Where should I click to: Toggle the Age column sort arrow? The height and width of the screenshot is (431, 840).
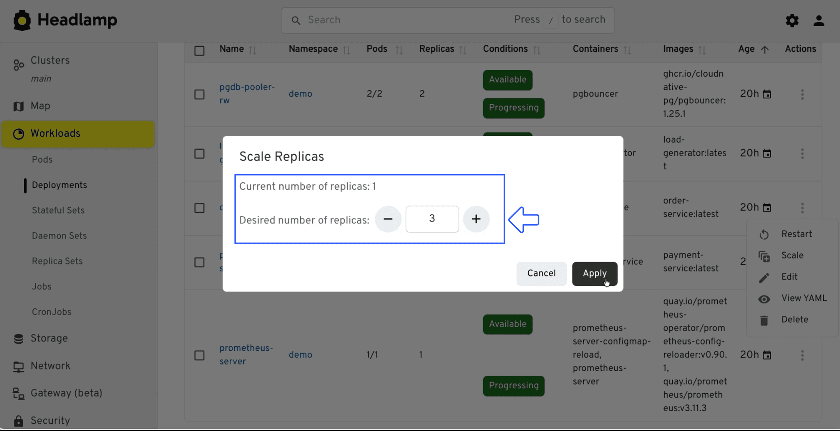[765, 50]
